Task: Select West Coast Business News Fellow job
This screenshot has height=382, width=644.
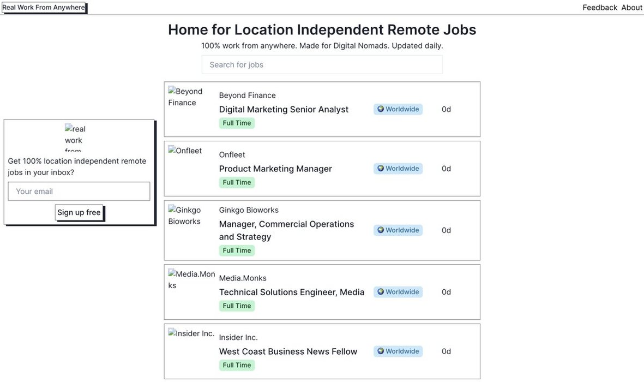Action: click(x=288, y=352)
